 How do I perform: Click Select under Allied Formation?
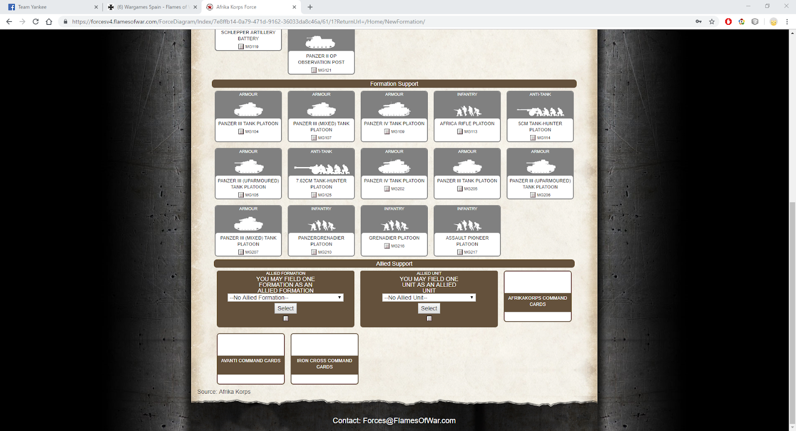[286, 309]
